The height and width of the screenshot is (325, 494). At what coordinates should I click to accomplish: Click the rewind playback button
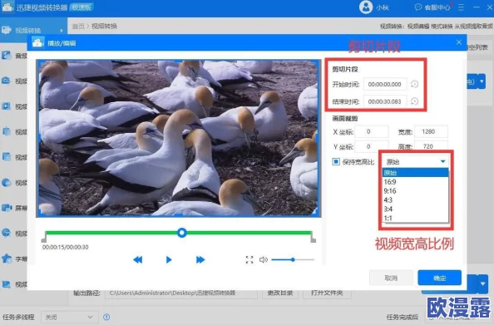click(138, 260)
